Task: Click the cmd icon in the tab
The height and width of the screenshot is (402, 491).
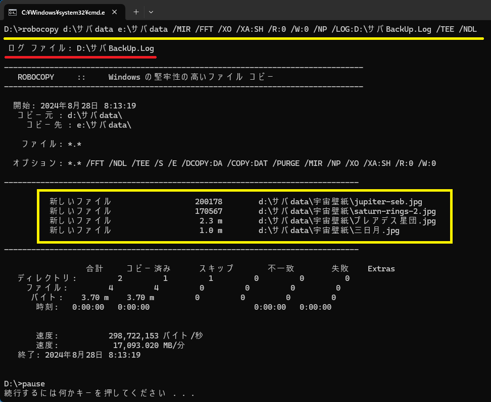Action: (x=13, y=13)
